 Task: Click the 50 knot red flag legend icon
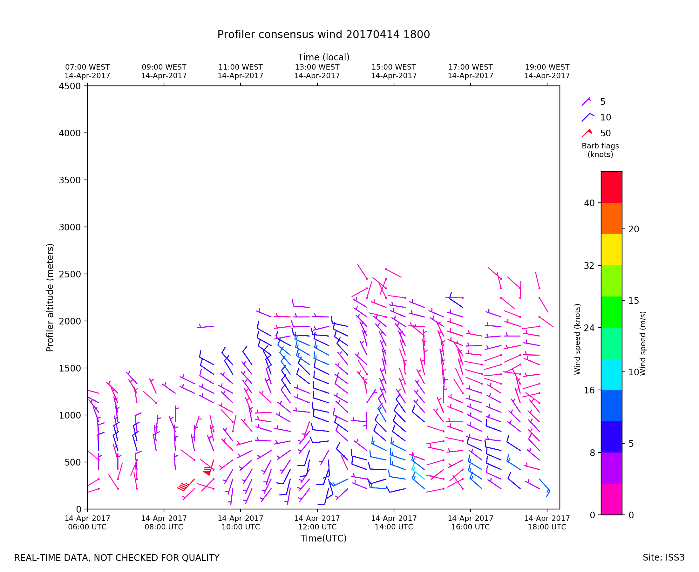click(x=587, y=133)
